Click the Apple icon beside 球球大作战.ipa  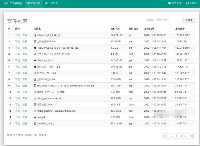(35, 60)
